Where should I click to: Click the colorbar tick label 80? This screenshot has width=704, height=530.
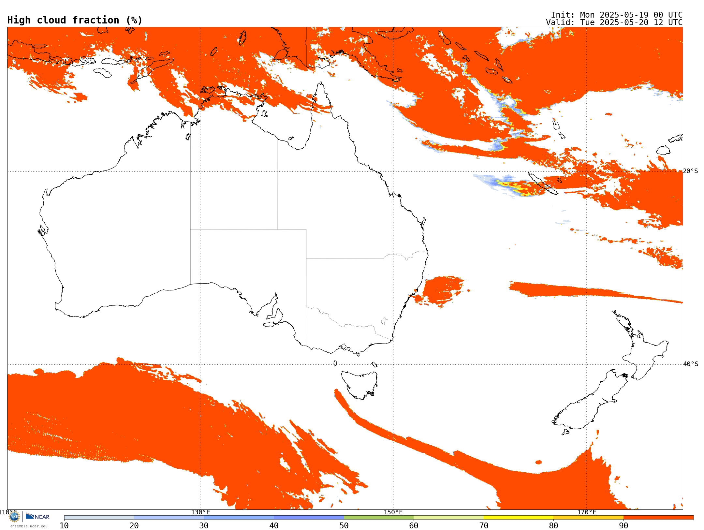[553, 525]
